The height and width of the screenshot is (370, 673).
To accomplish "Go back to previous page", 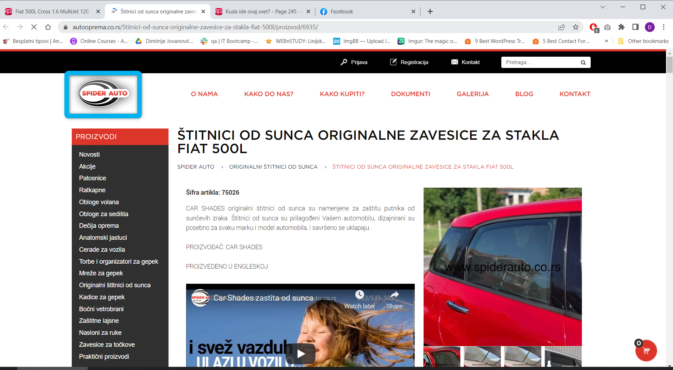I will (6, 27).
